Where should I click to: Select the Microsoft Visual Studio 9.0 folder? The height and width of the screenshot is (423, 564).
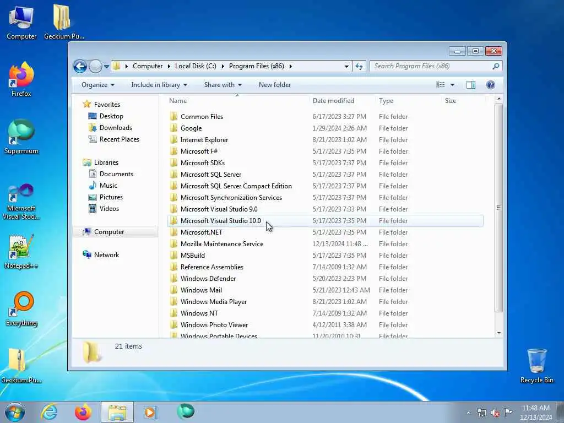(x=219, y=209)
